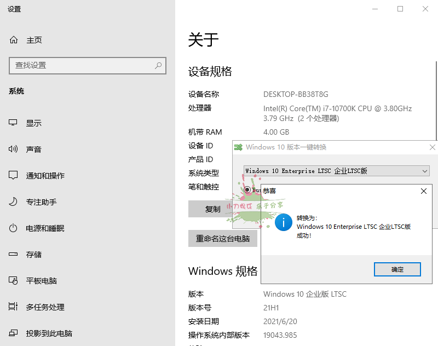438x346 pixels.
Task: Click 重命名这台电脑 button
Action: point(223,239)
